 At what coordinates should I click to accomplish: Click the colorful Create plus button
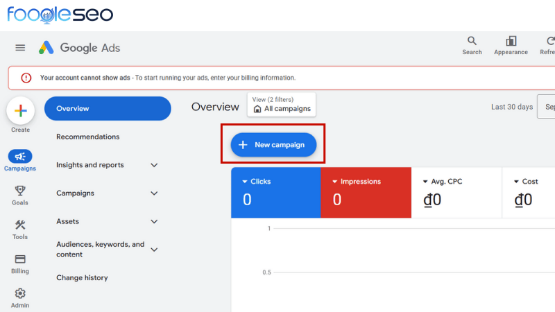[x=21, y=111]
